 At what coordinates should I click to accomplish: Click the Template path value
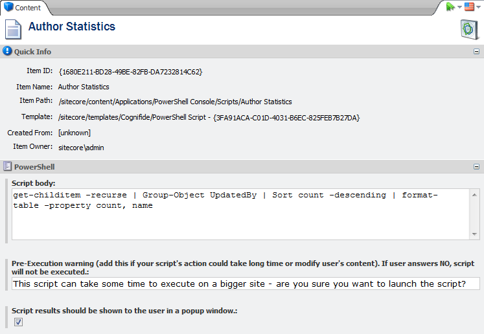(x=209, y=118)
